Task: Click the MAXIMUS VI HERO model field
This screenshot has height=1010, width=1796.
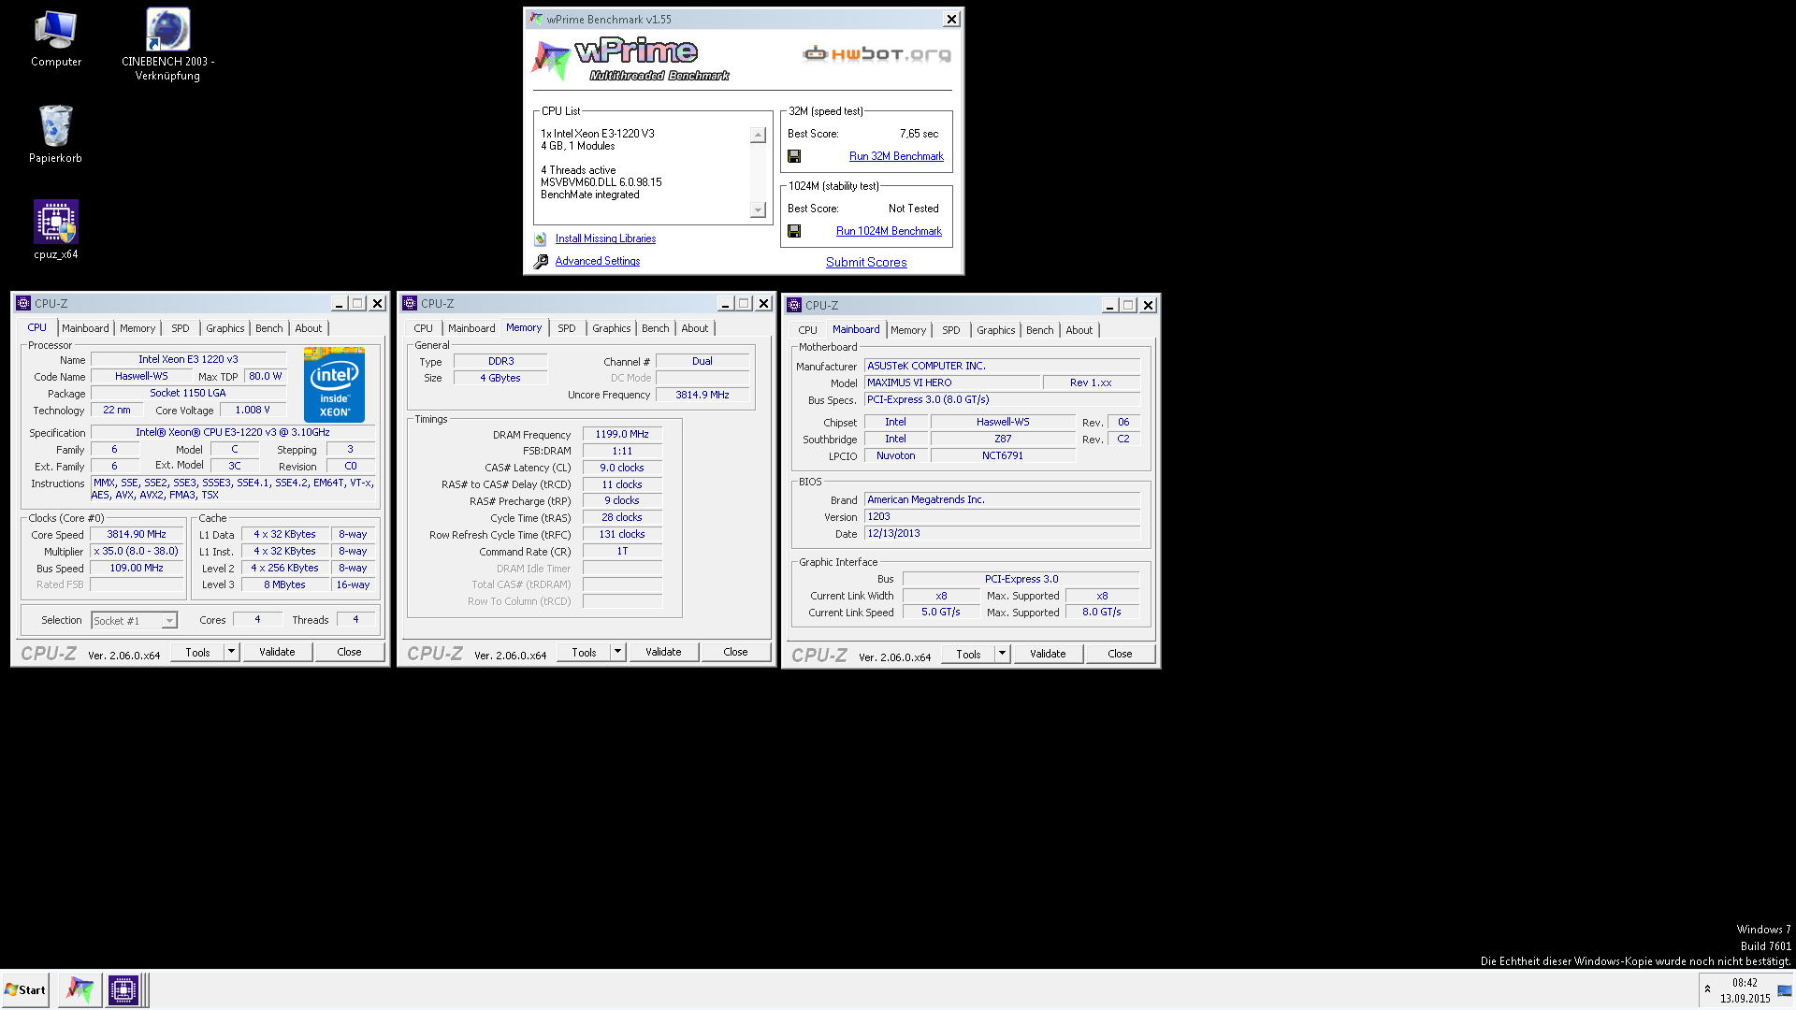Action: click(952, 382)
